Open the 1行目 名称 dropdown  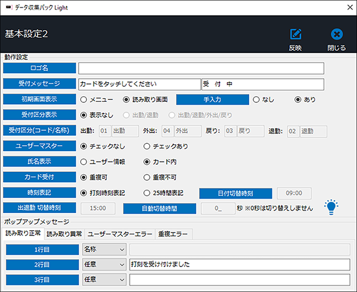click(x=104, y=249)
